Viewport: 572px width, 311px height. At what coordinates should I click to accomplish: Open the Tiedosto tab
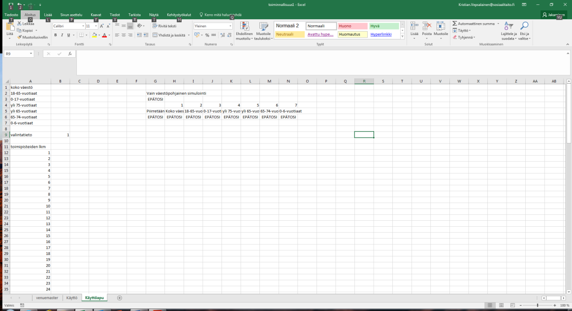click(11, 15)
